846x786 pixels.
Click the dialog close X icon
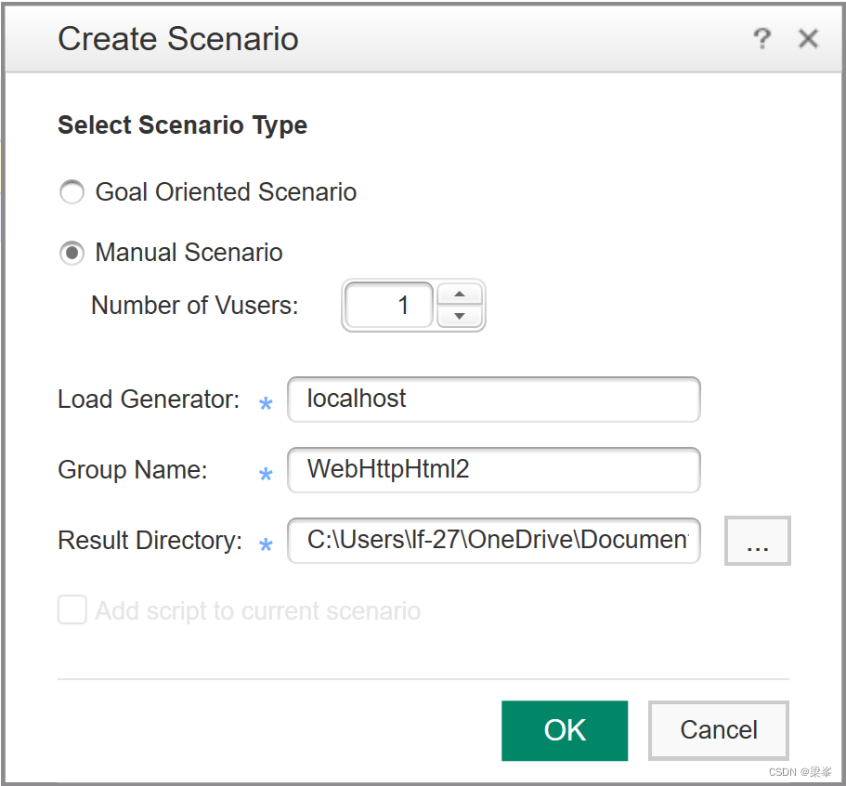[x=808, y=39]
